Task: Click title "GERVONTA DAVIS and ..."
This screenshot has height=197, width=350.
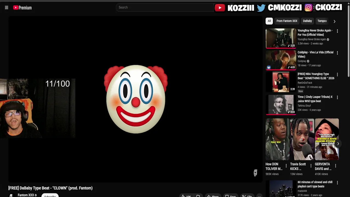Action: (323, 166)
